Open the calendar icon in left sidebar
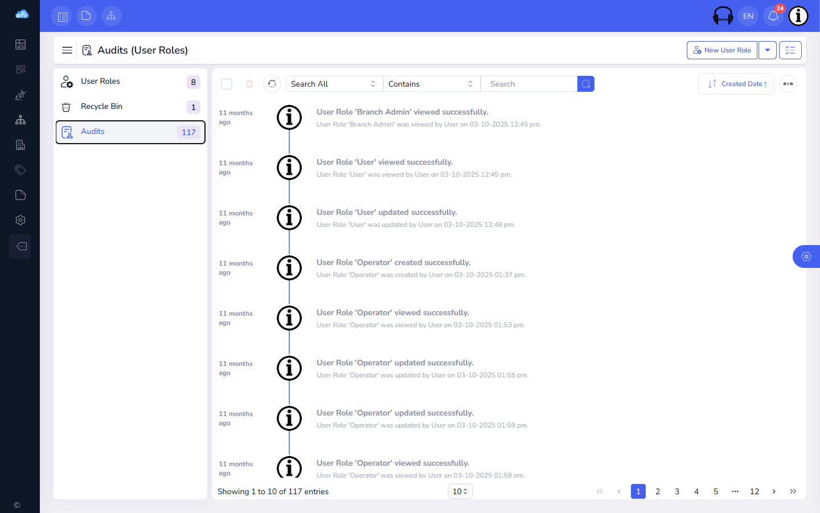This screenshot has height=513, width=820. point(20,44)
